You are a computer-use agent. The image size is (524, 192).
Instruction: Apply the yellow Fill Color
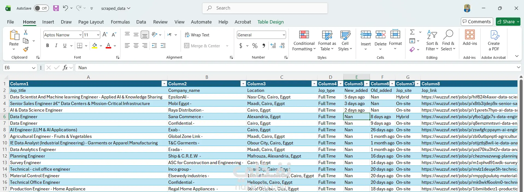coord(95,46)
